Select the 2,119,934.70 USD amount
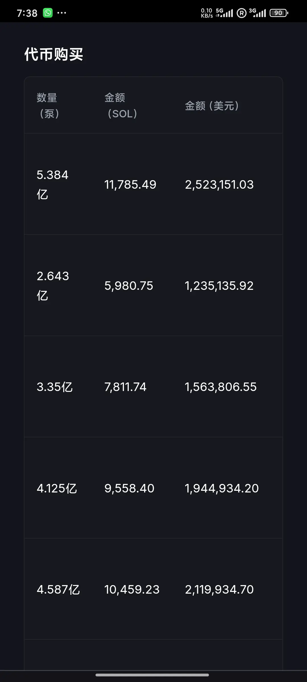This screenshot has width=307, height=682. [219, 590]
